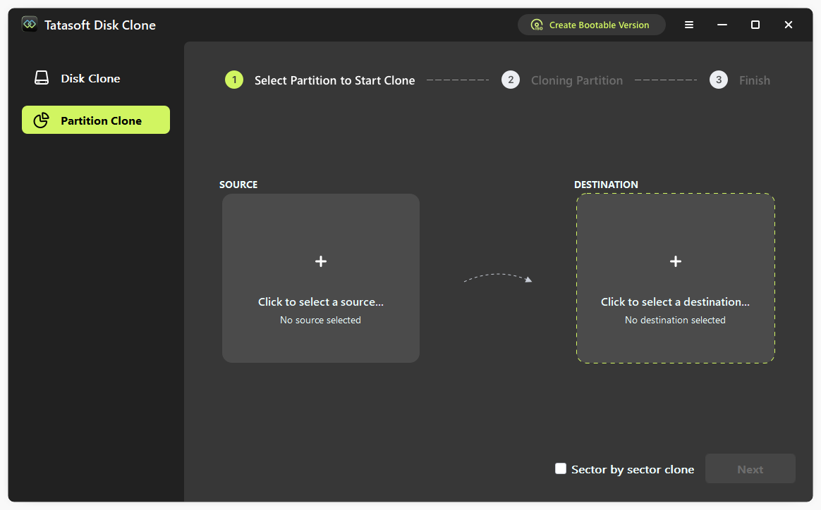Switch to the Disk Clone tab
This screenshot has width=821, height=510.
pyautogui.click(x=90, y=78)
